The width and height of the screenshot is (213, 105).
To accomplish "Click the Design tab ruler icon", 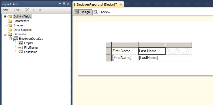I will tap(77, 12).
